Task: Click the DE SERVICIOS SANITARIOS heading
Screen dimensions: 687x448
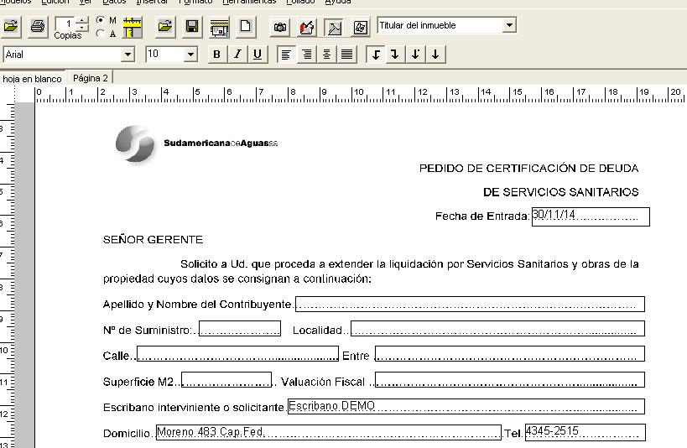Action: 561,192
